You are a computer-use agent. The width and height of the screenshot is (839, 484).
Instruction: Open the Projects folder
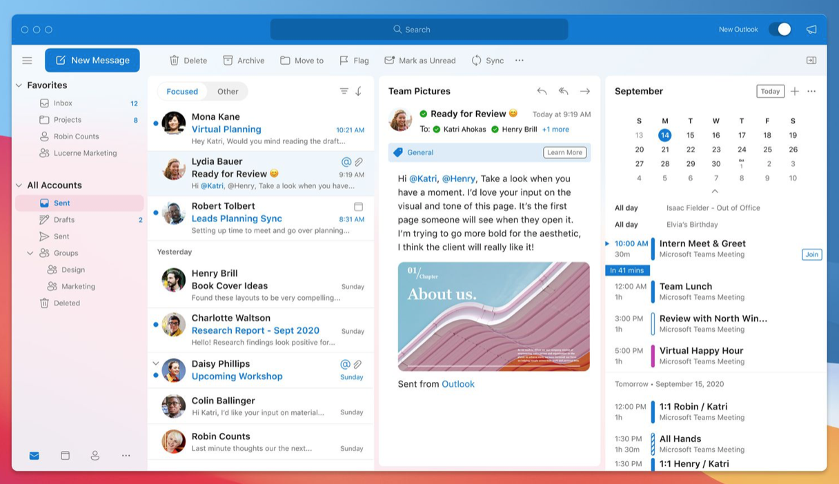click(79, 120)
